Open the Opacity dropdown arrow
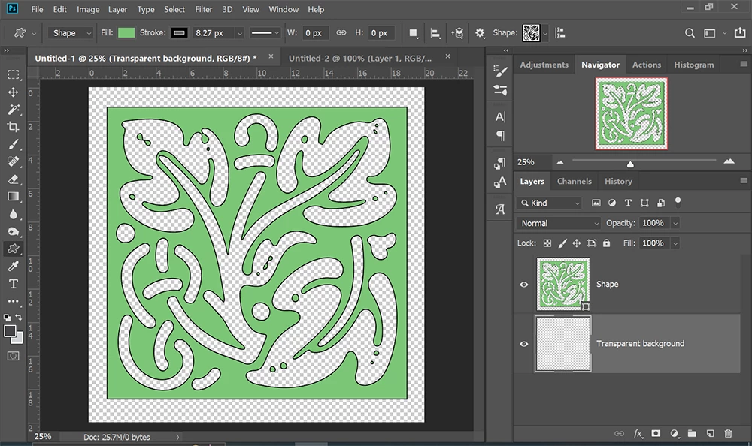752x446 pixels. pyautogui.click(x=675, y=223)
